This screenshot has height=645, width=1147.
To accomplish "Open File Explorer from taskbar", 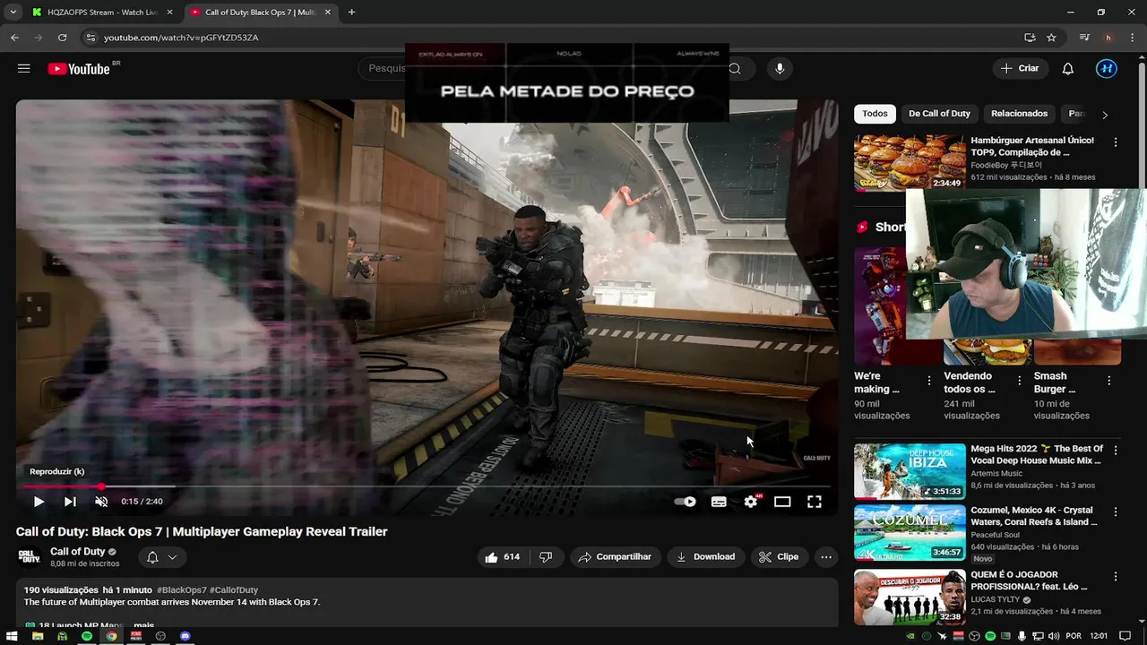I will point(38,636).
